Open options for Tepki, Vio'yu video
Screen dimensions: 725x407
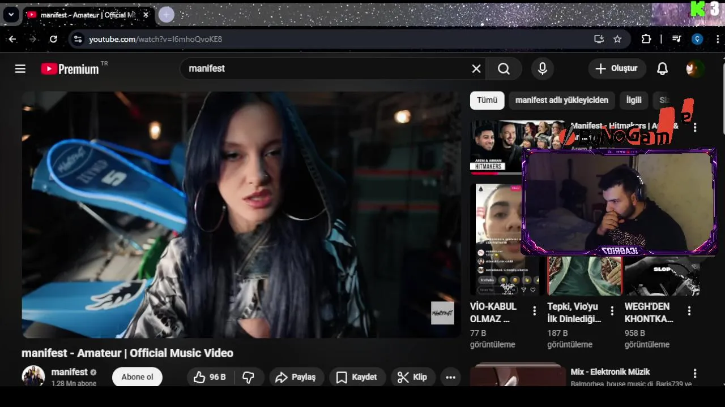[x=612, y=311]
